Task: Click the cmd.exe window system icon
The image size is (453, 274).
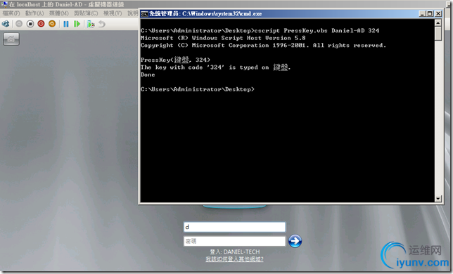Action: [x=144, y=14]
